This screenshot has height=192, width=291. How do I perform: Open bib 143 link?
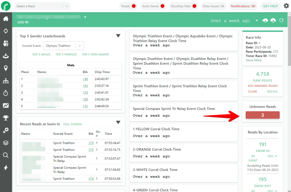(x=85, y=86)
